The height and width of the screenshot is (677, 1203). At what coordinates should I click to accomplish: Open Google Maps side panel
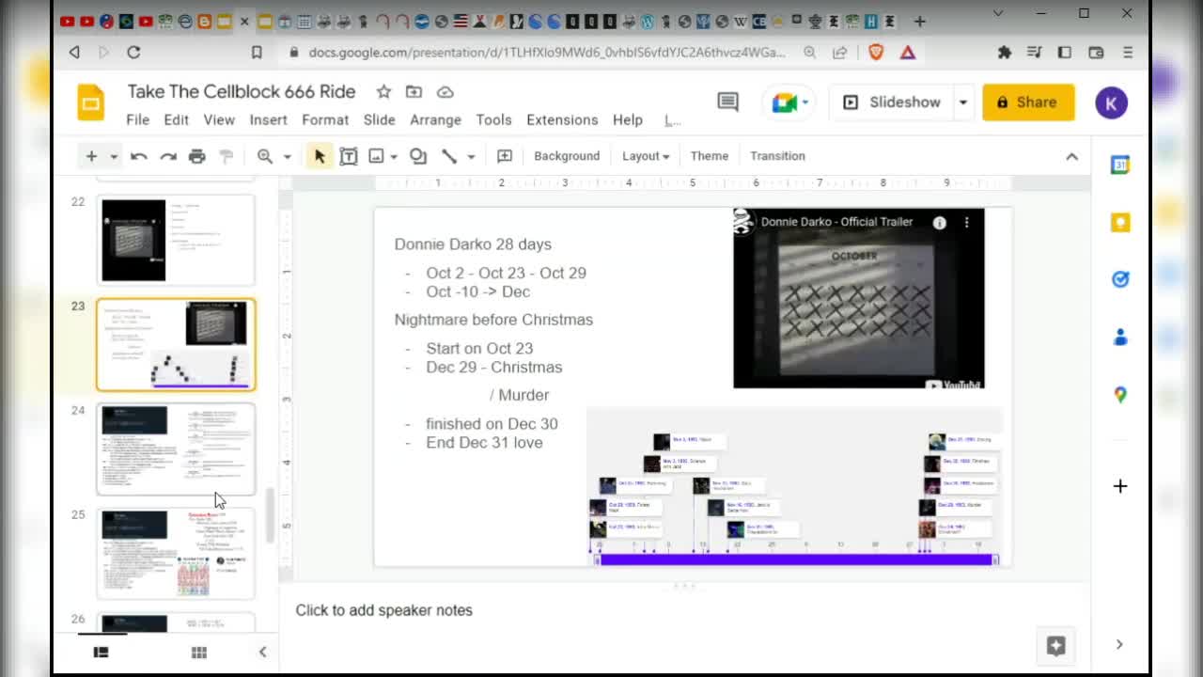coord(1120,395)
